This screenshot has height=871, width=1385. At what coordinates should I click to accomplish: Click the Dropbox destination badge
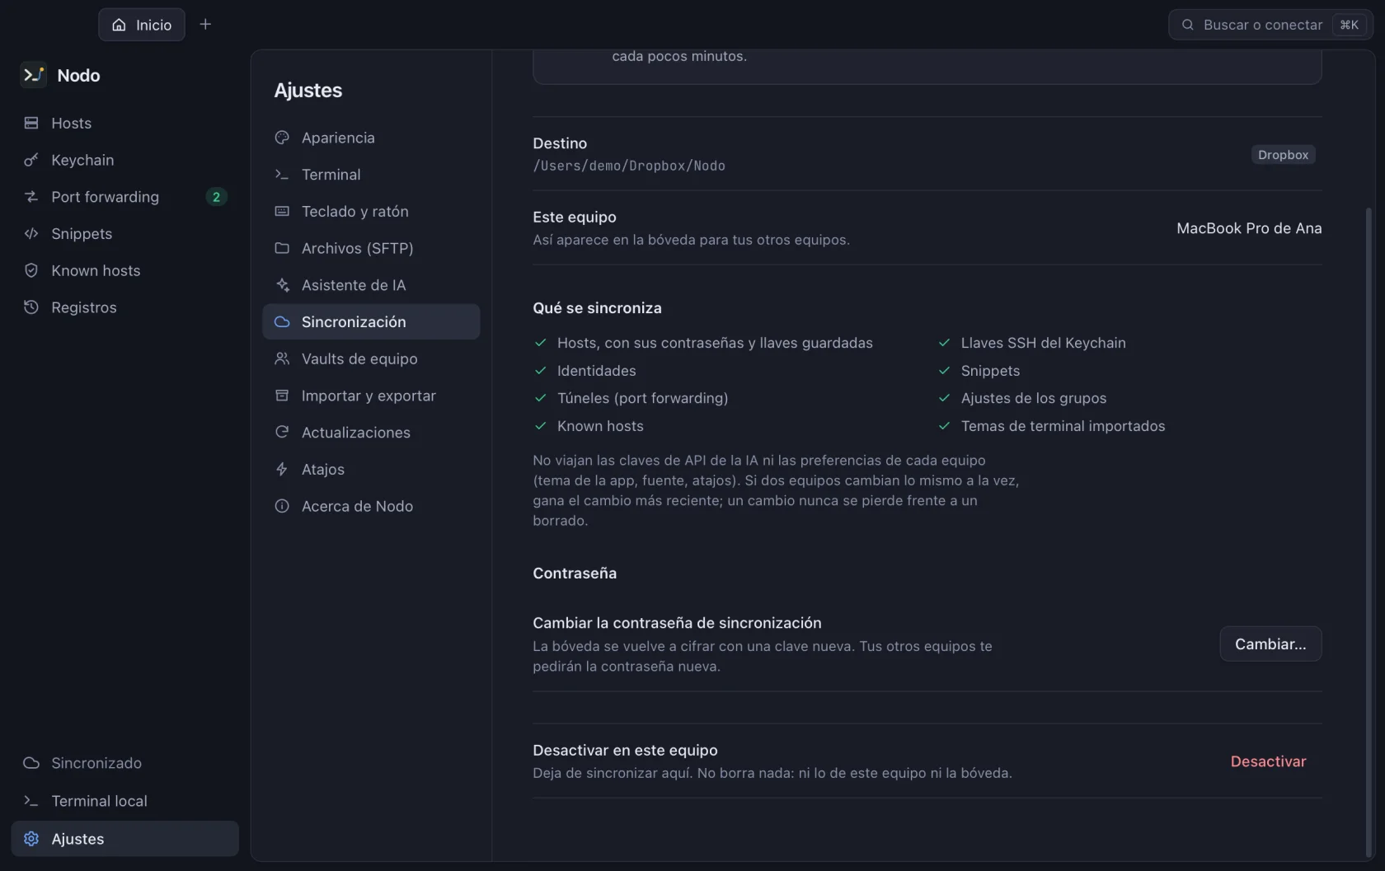click(1283, 155)
